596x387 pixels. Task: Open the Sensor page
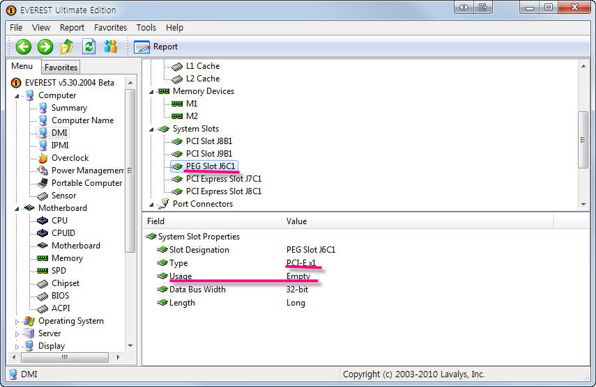tap(63, 196)
